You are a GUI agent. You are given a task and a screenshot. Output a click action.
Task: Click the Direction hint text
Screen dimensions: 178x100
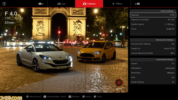pyautogui.click(x=76, y=97)
